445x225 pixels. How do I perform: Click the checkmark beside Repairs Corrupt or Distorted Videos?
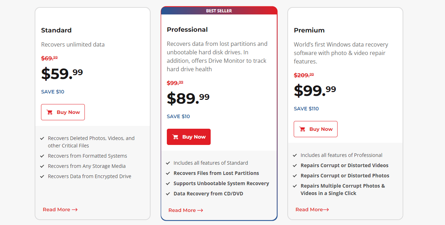coord(294,165)
